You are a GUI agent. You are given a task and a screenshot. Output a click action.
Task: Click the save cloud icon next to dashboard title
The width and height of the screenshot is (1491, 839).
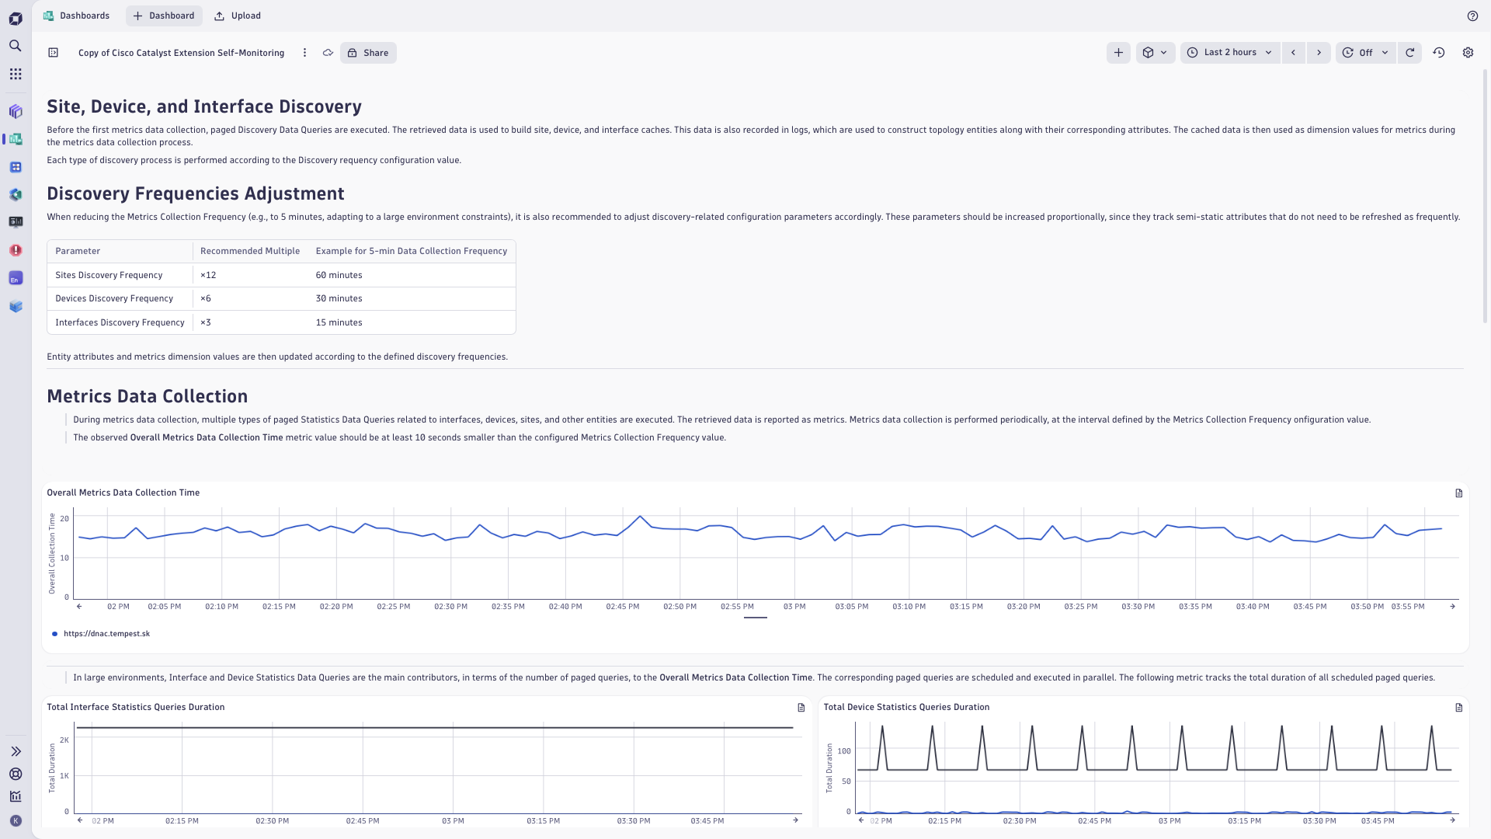pos(327,52)
